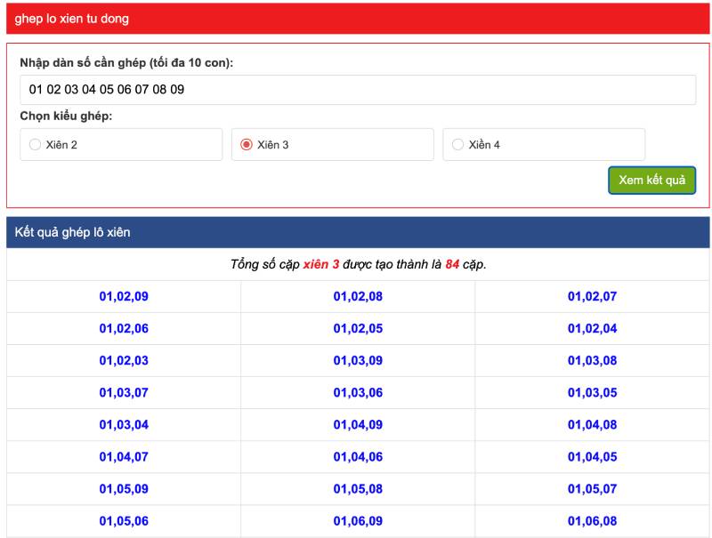This screenshot has height=538, width=712.
Task: Click the 01,04,05 combination link
Action: (592, 457)
